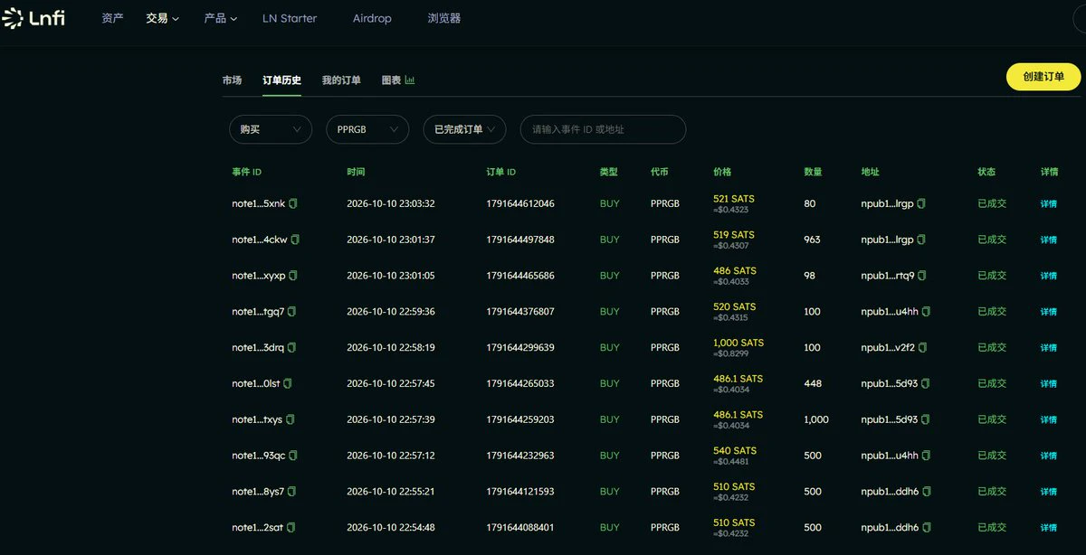
Task: Select order ID 1791644121593
Action: point(520,492)
